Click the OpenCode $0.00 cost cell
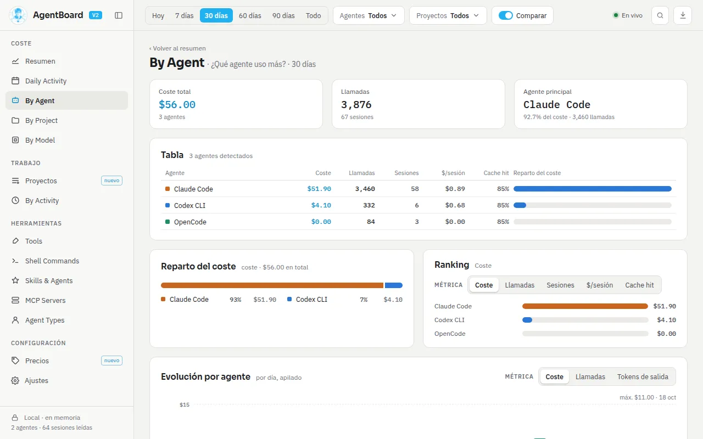 [x=321, y=222]
